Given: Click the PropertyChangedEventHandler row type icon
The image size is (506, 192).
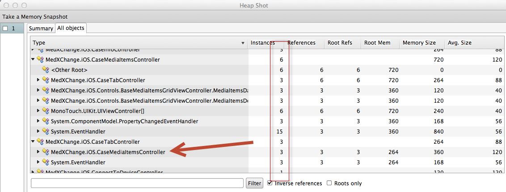Looking at the screenshot, I should click(x=45, y=121).
